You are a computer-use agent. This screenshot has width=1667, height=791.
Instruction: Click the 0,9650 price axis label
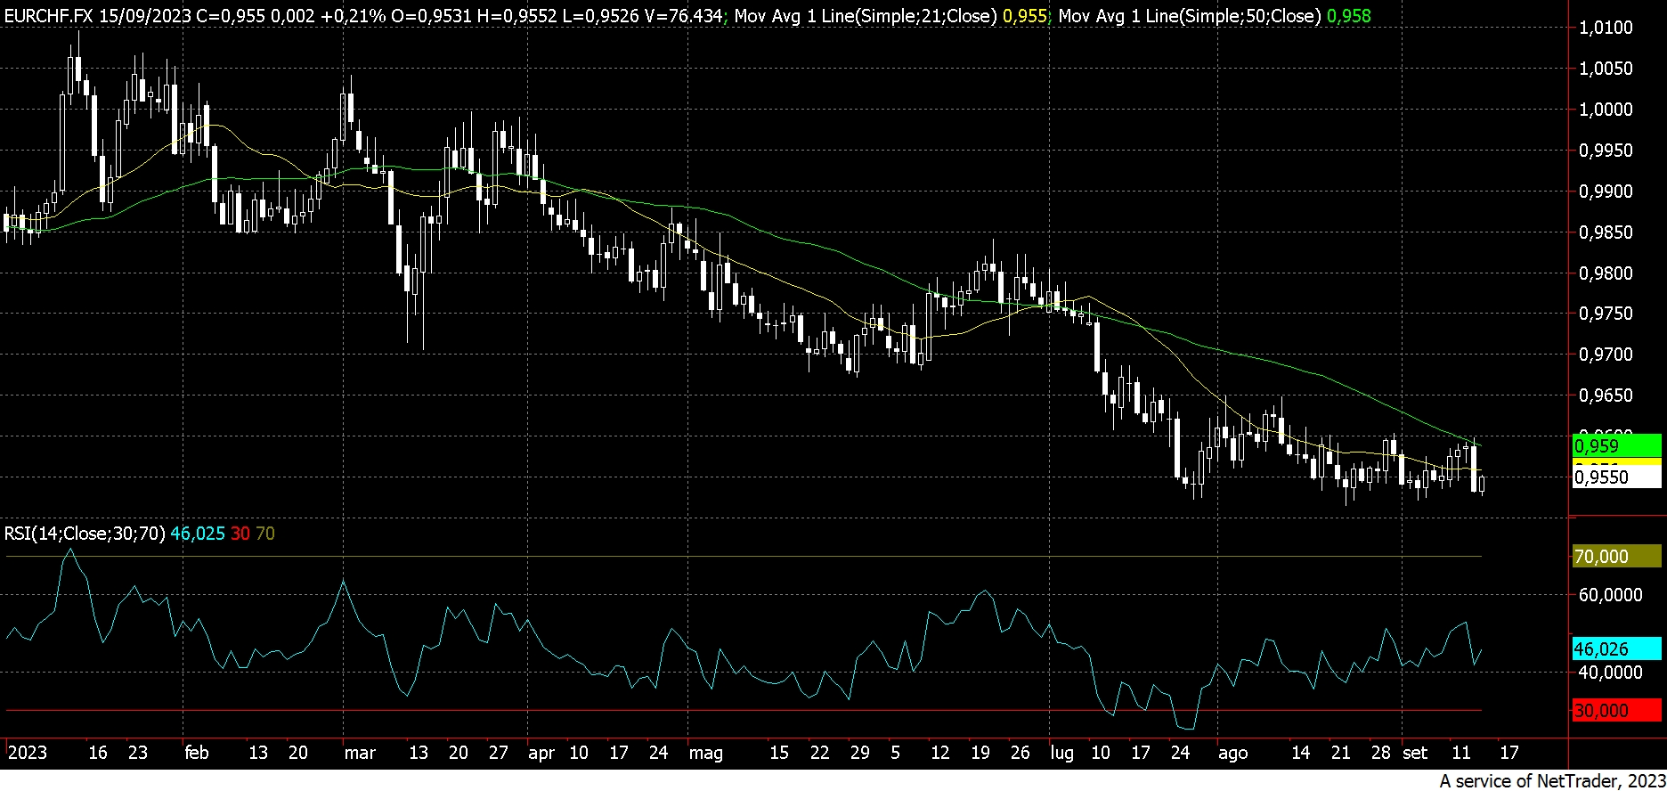(x=1606, y=395)
